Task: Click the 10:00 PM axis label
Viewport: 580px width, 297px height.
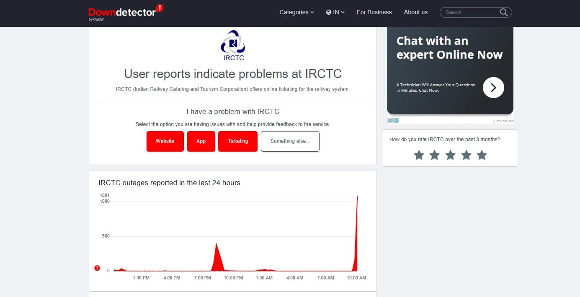Action: click(x=233, y=278)
